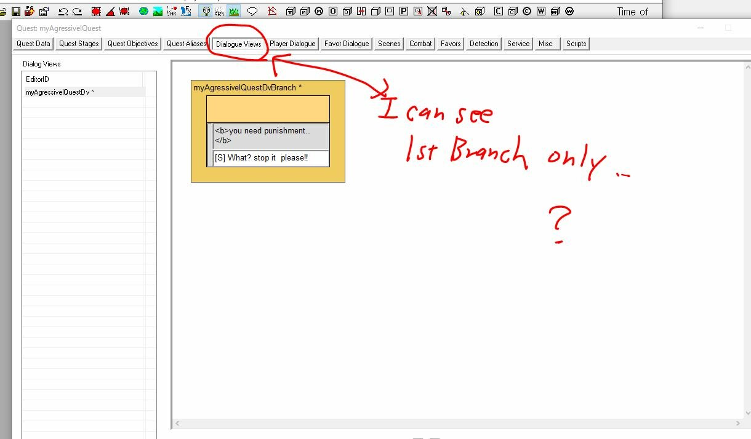The height and width of the screenshot is (439, 751).
Task: Toggle the SKY rendering icon
Action: click(219, 12)
